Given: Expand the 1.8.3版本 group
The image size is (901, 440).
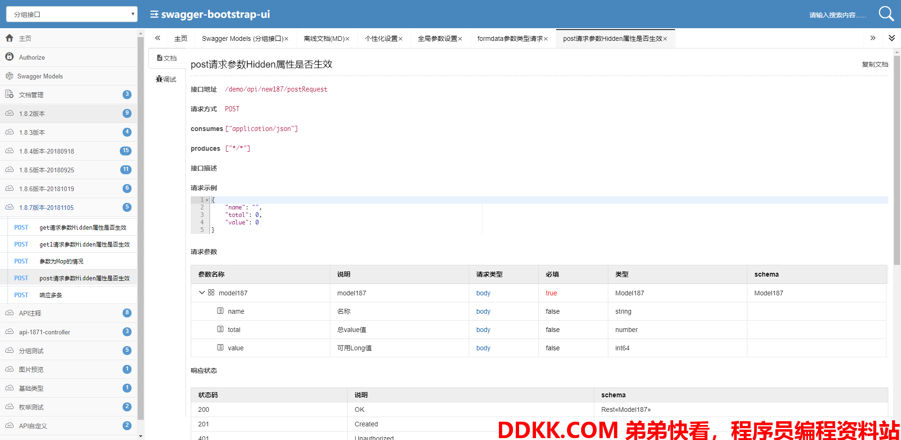Looking at the screenshot, I should tap(69, 132).
